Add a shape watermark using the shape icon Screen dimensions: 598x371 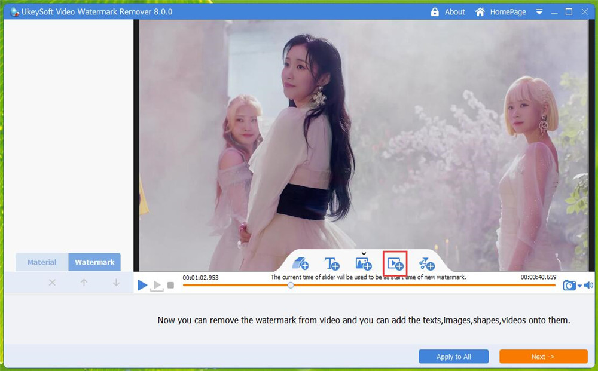pos(300,263)
